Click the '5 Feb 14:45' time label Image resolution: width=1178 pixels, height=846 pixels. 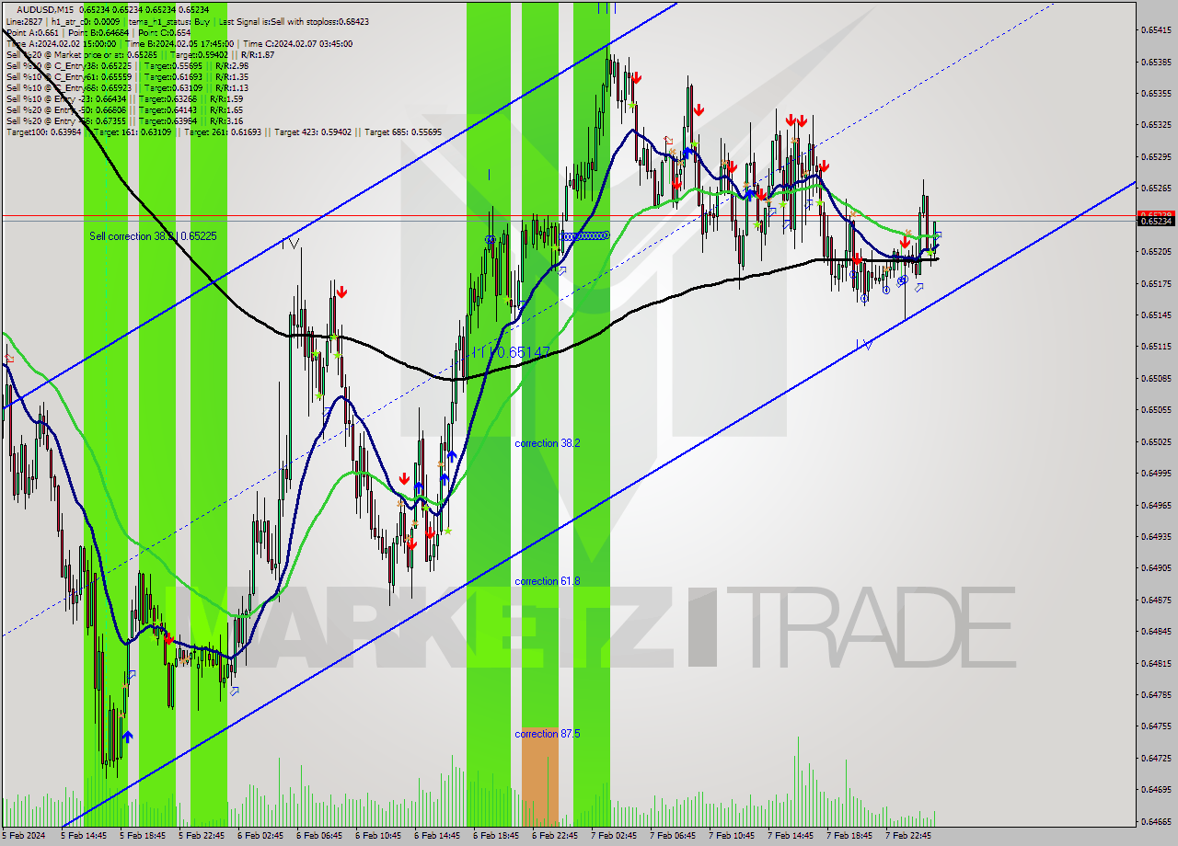84,836
